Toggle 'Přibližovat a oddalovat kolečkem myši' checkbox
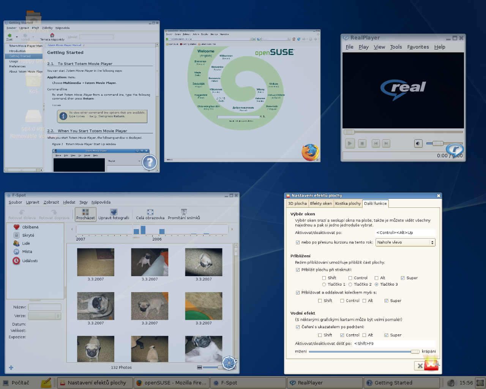The image size is (486, 389). coord(298,293)
